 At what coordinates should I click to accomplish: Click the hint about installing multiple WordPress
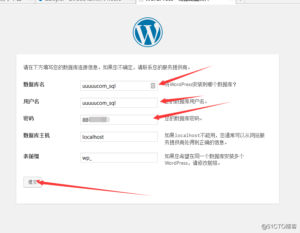coord(204,160)
